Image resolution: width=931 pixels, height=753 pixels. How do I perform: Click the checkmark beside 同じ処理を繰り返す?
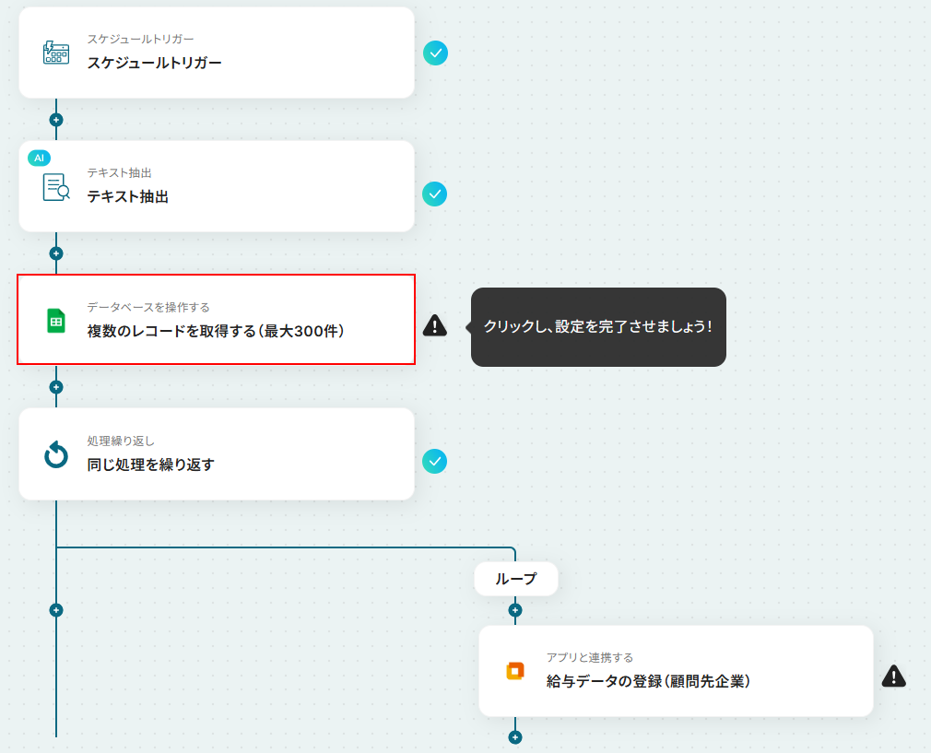coord(435,462)
